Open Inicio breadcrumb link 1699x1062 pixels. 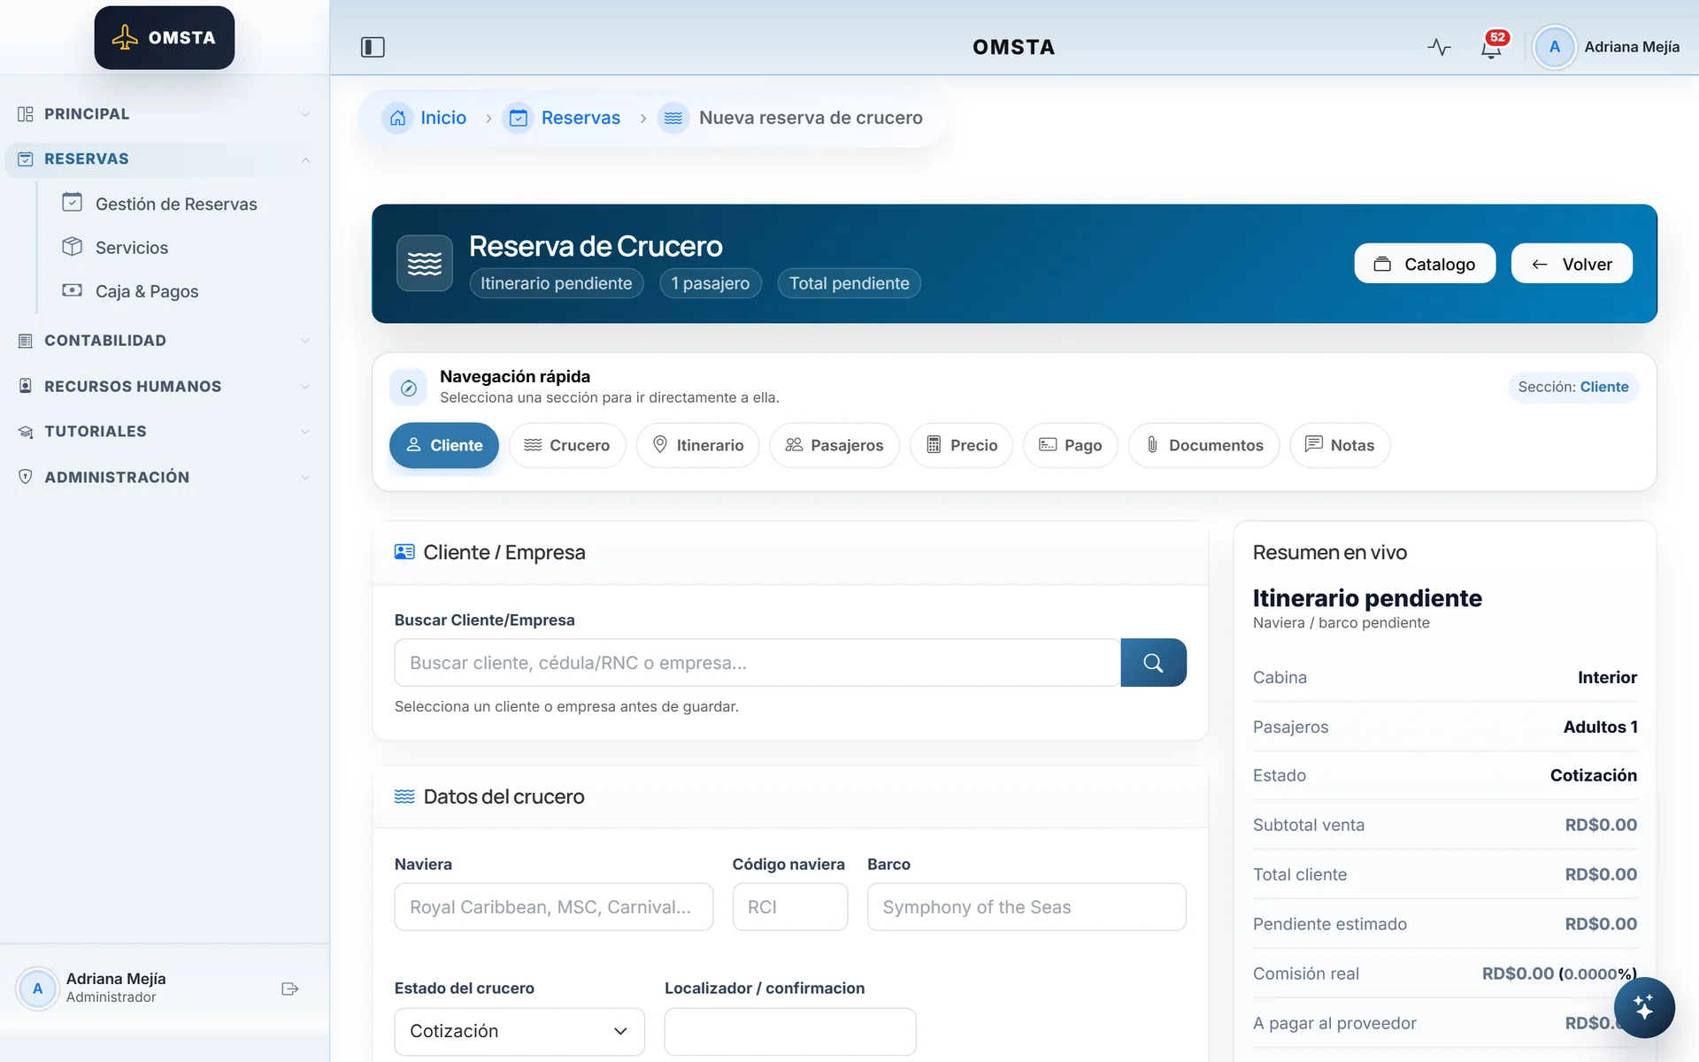point(443,118)
